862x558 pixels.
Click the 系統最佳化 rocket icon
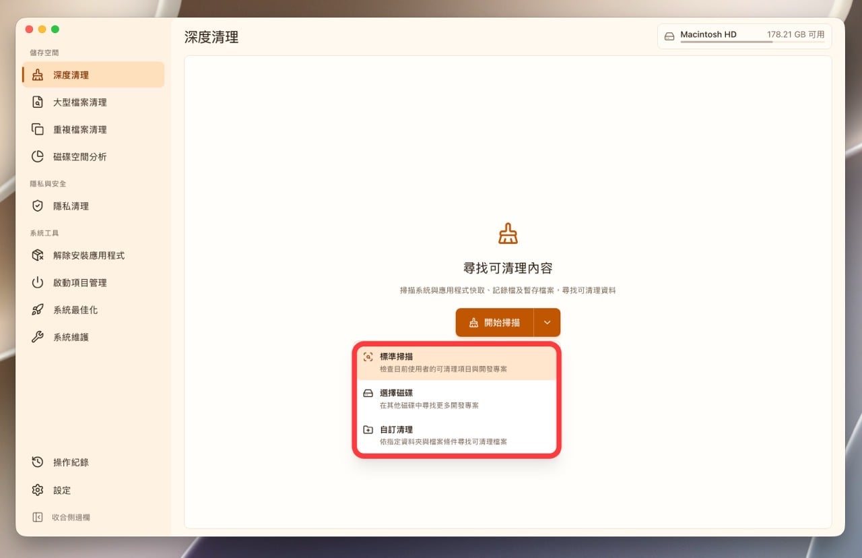[38, 310]
